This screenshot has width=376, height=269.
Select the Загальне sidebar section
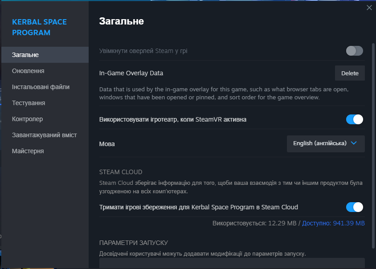(x=25, y=55)
